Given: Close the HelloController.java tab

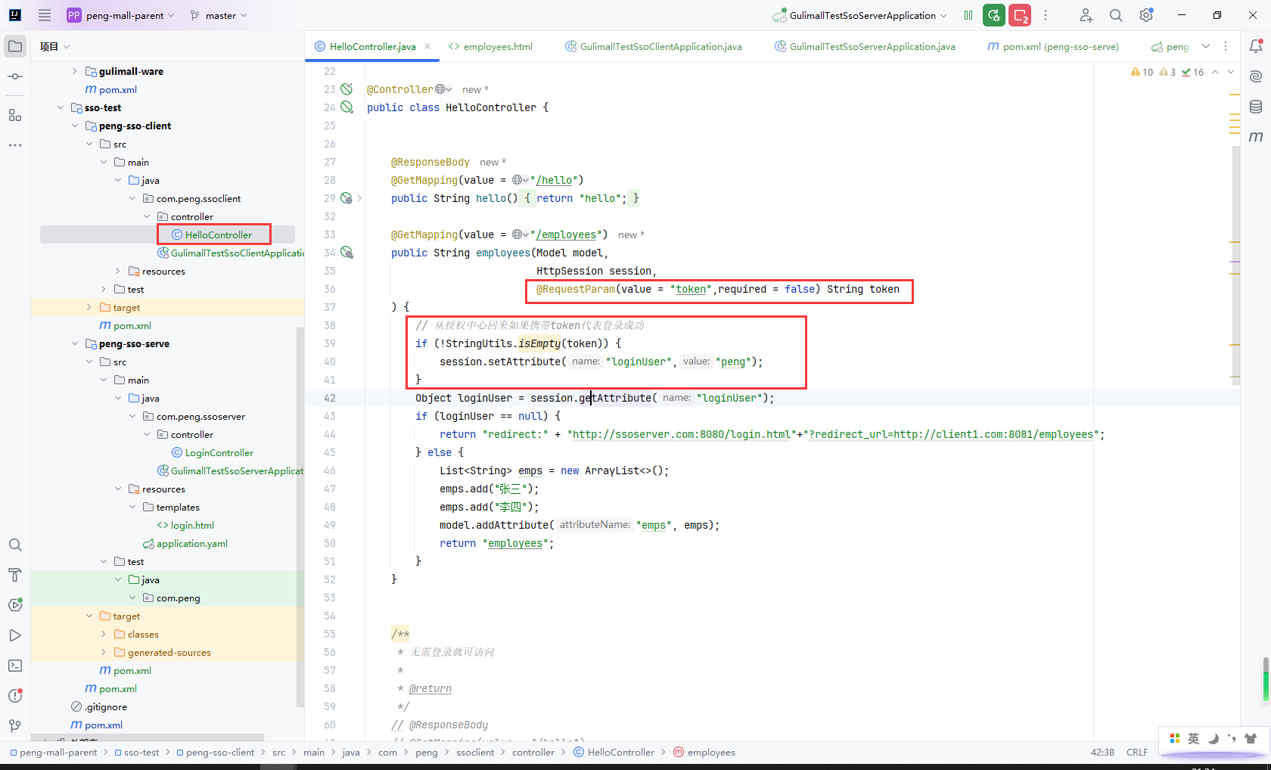Looking at the screenshot, I should click(427, 46).
